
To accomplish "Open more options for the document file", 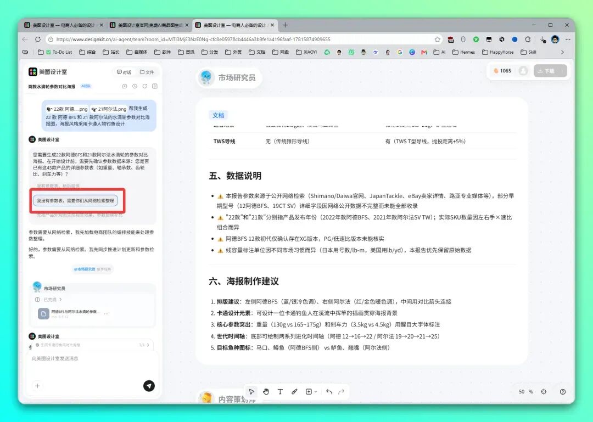I will [x=107, y=313].
